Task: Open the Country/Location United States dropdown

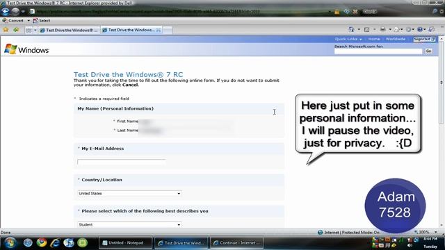Action: 129,193
